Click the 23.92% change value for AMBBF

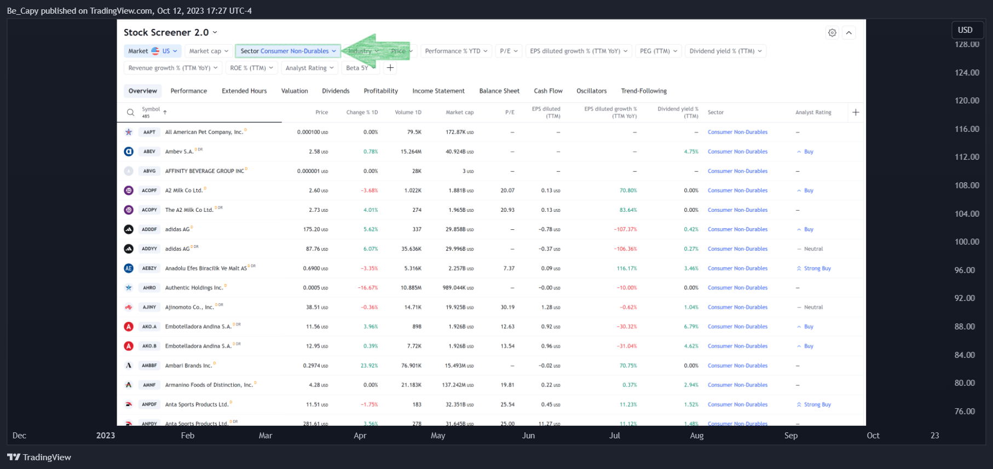tap(370, 366)
